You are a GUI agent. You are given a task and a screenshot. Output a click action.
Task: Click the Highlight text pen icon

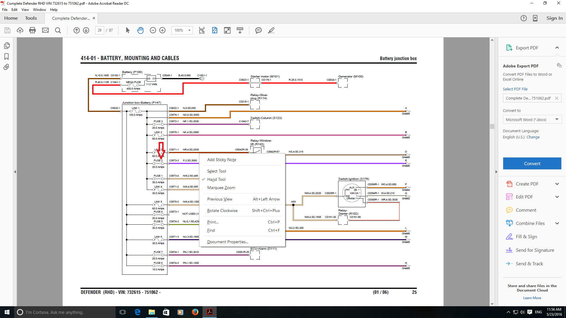[x=271, y=30]
